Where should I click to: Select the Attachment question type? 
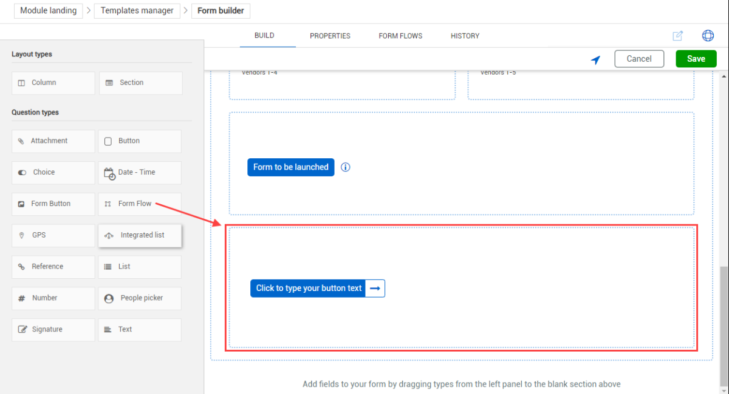point(53,141)
